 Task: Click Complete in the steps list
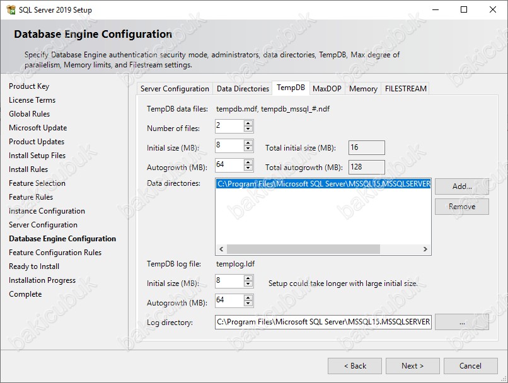tap(25, 294)
